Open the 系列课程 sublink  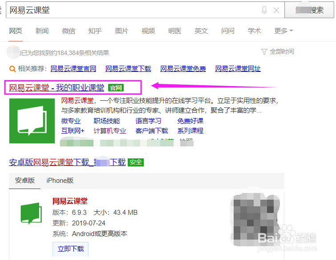pyautogui.click(x=190, y=131)
